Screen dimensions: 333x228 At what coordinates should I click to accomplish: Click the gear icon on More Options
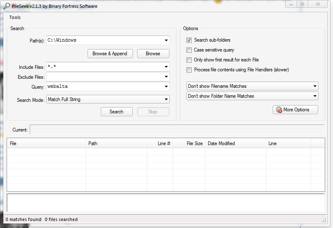tap(279, 110)
